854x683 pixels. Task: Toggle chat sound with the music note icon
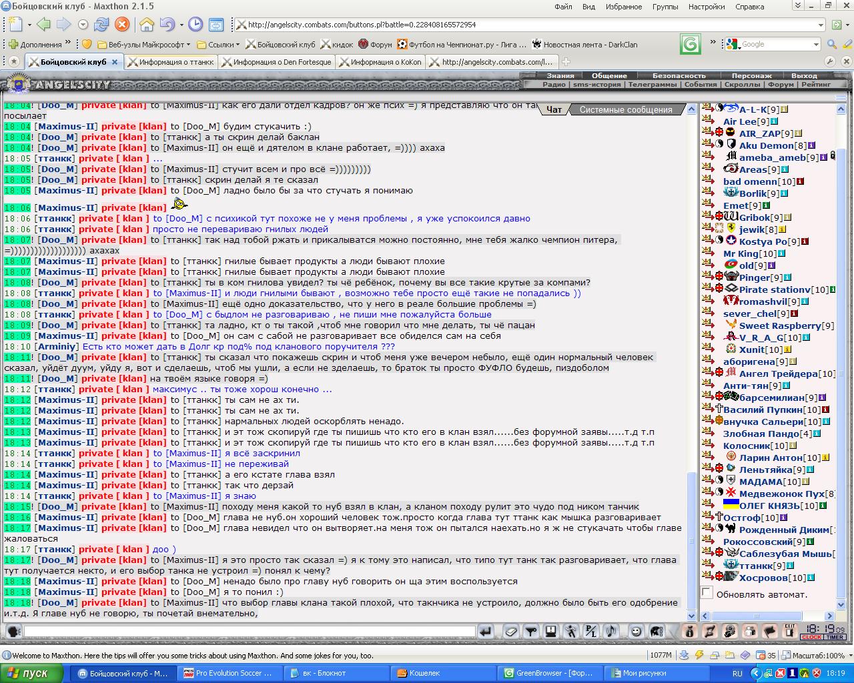pyautogui.click(x=610, y=631)
